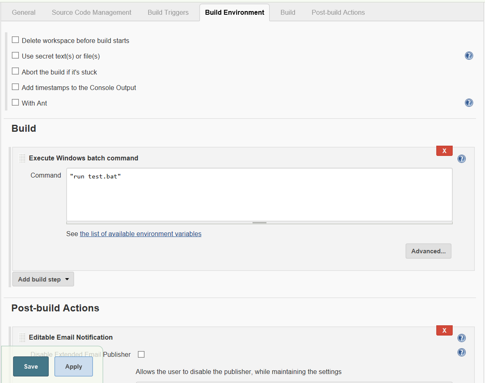485x383 pixels.
Task: Show help for Execute Windows batch command
Action: tap(462, 159)
